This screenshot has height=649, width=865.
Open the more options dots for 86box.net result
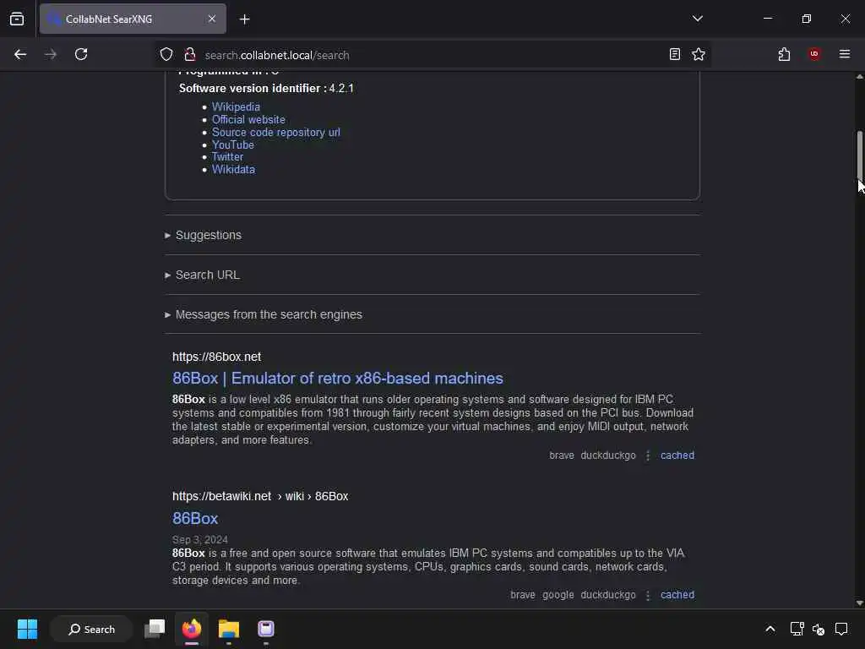[648, 455]
